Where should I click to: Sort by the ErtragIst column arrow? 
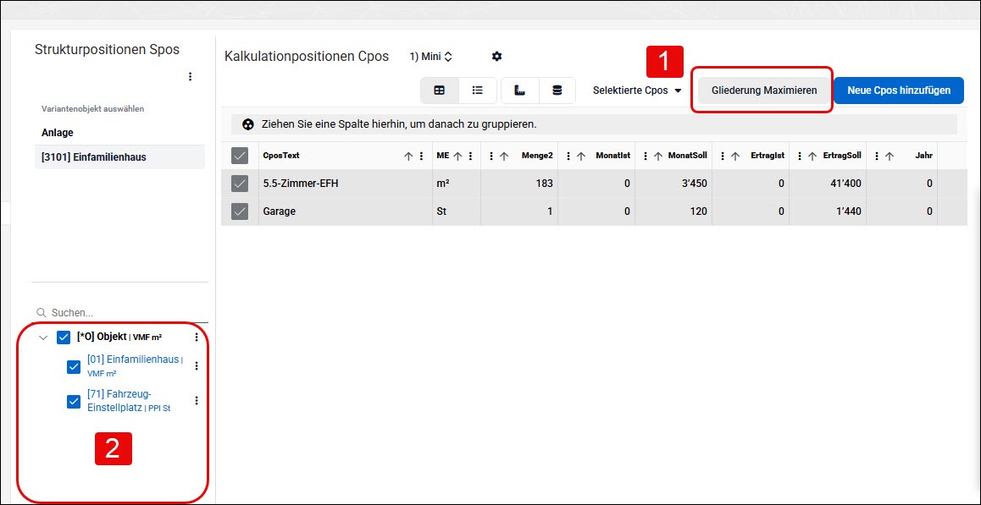(x=735, y=156)
